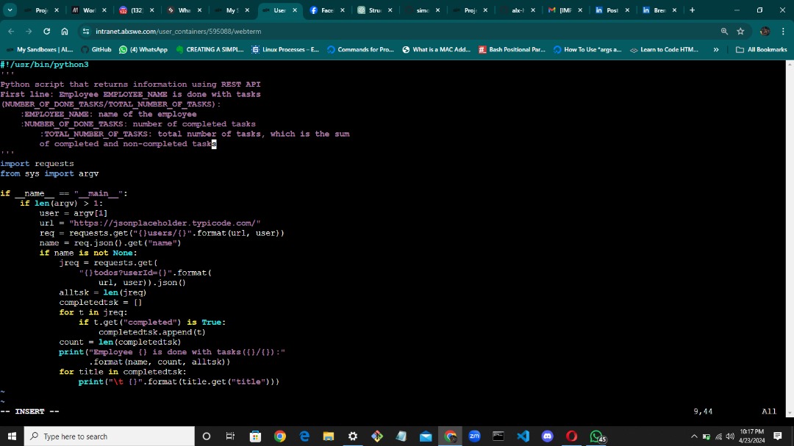This screenshot has width=794, height=446.
Task: Open Opera browser from taskbar
Action: point(572,436)
